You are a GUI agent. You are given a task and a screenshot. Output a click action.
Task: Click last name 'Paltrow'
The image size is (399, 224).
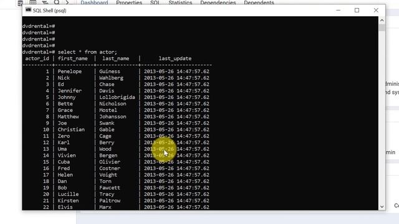[x=110, y=200]
